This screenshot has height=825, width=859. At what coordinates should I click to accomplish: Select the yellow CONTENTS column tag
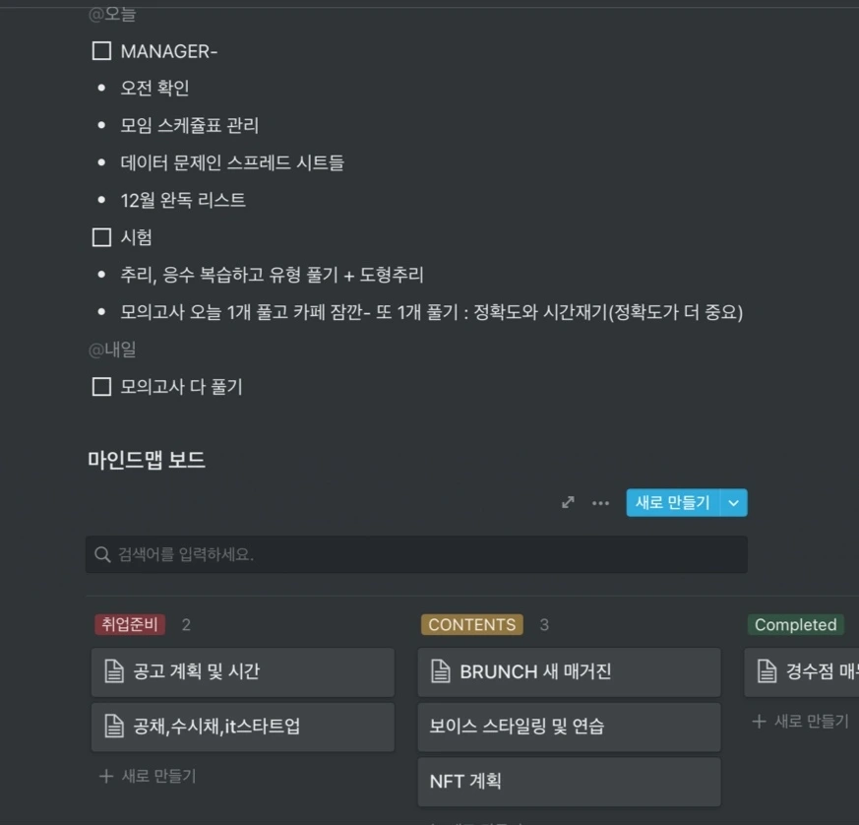click(471, 624)
